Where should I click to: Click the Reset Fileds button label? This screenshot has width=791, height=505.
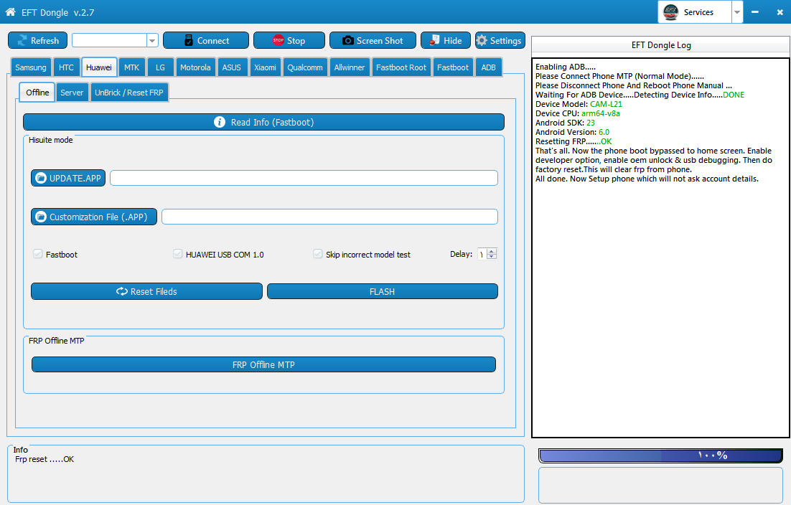click(154, 291)
